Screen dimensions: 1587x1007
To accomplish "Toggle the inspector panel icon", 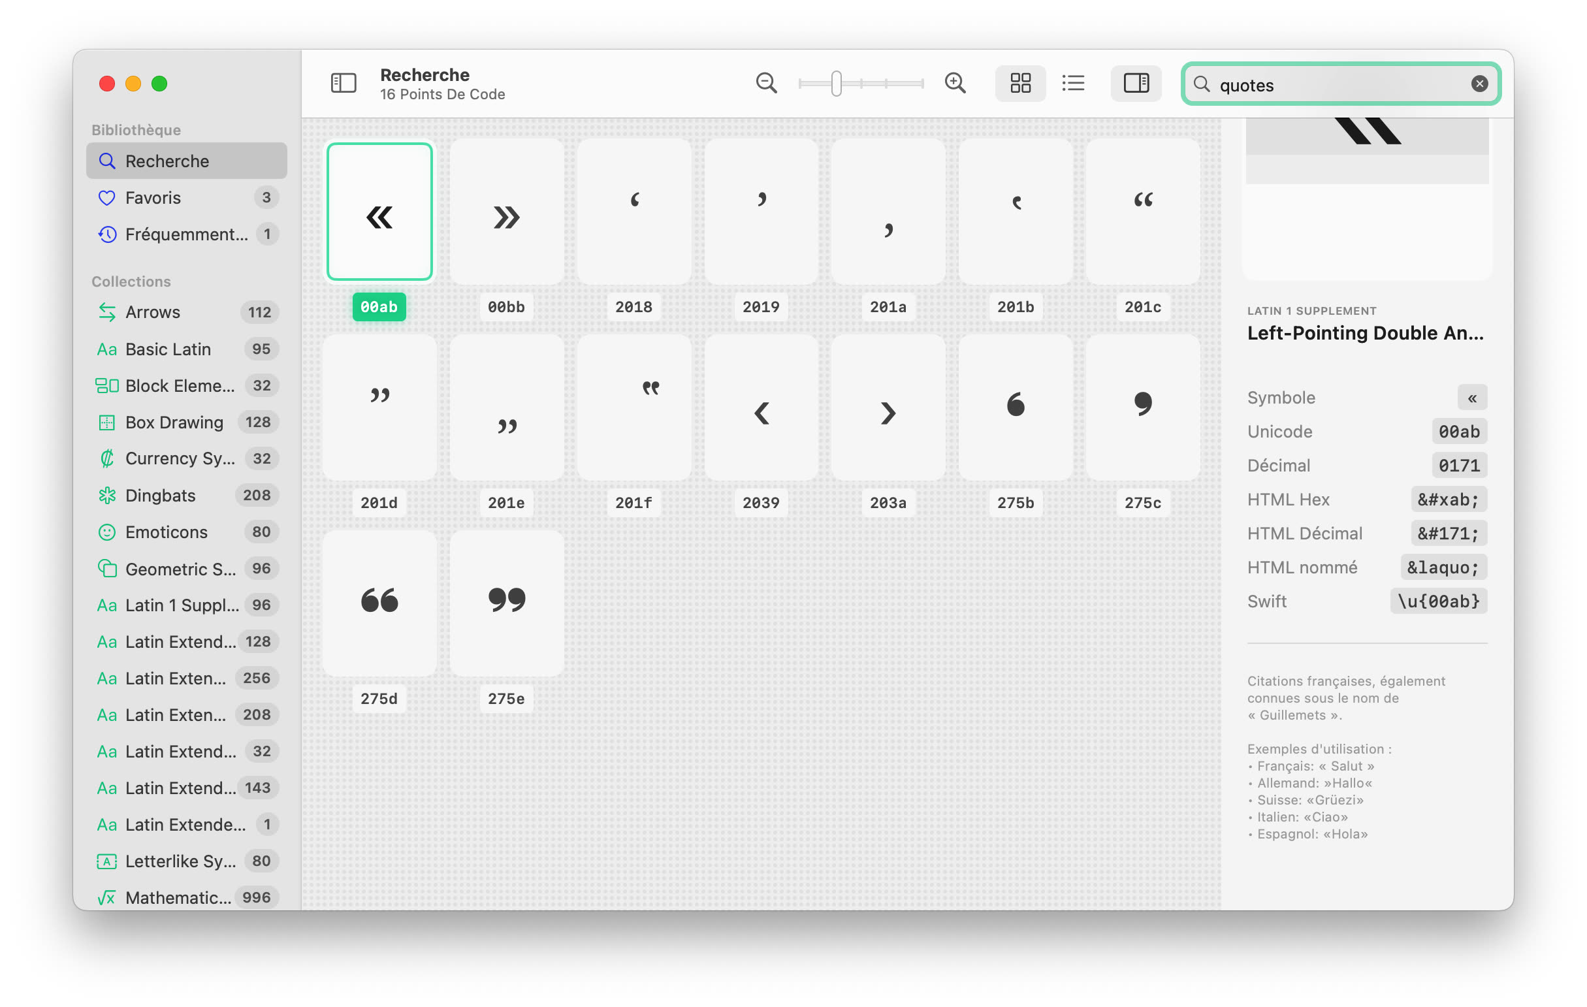I will click(x=1136, y=83).
